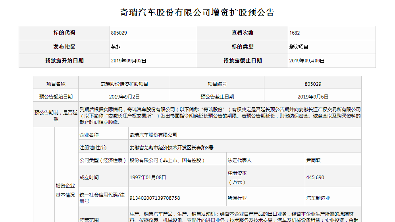Select the 法定代表人 label

[x=239, y=160]
